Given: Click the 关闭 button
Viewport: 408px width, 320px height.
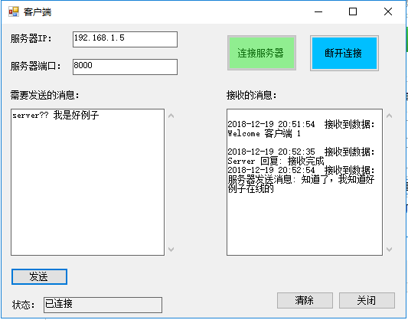Looking at the screenshot, I should [367, 301].
